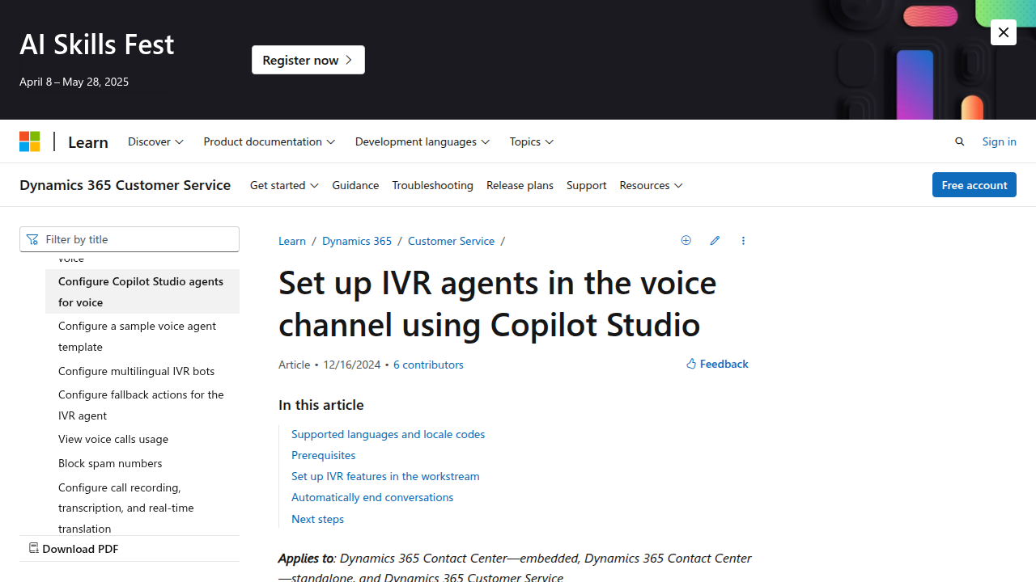Click Dynamics 365 Customer Service heading link
Screen dimensions: 1036x582
pos(125,185)
